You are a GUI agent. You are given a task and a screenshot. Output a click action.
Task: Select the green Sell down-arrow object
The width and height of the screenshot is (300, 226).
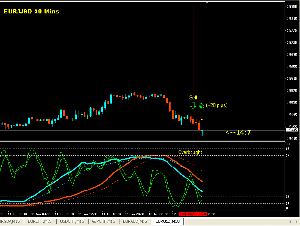tap(193, 106)
